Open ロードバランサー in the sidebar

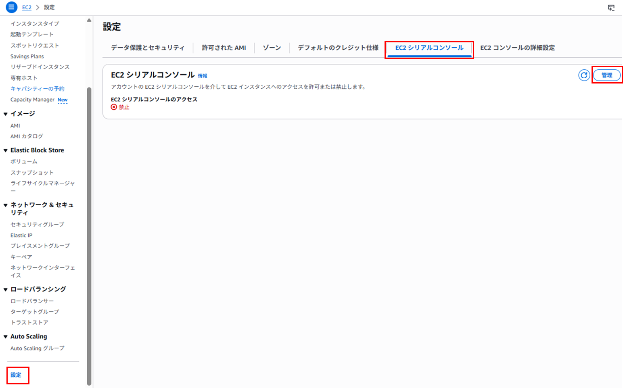tap(32, 301)
